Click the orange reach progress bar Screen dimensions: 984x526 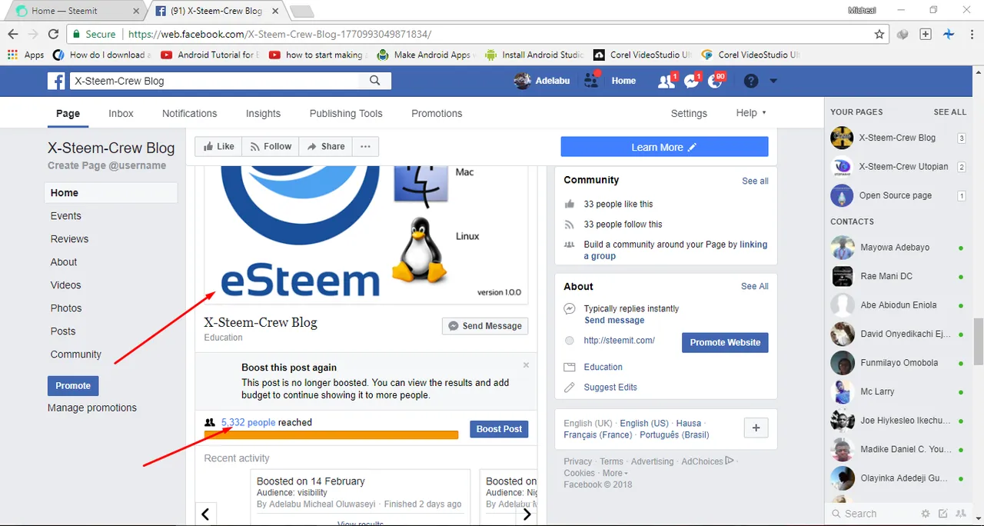(x=331, y=434)
